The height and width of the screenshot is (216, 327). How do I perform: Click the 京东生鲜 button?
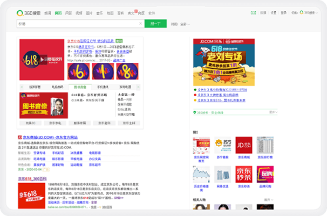[x=129, y=123]
